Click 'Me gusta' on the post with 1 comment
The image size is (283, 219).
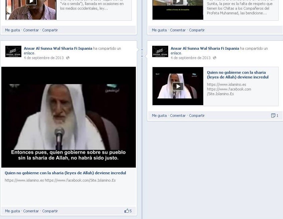tap(159, 116)
